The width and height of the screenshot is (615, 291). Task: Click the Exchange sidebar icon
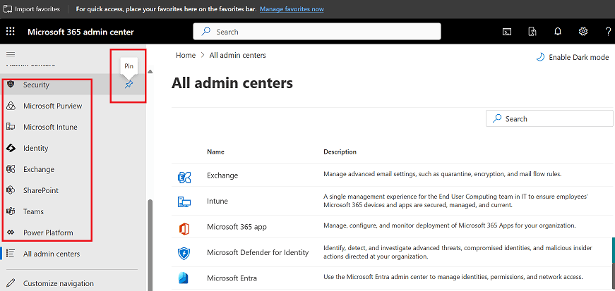pos(11,169)
